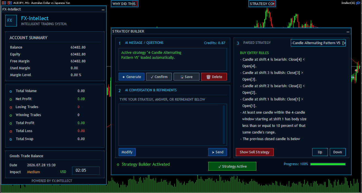Viewport: 362px width, 193px height.
Task: Click the Credits: 0.87 label
Action: click(215, 43)
